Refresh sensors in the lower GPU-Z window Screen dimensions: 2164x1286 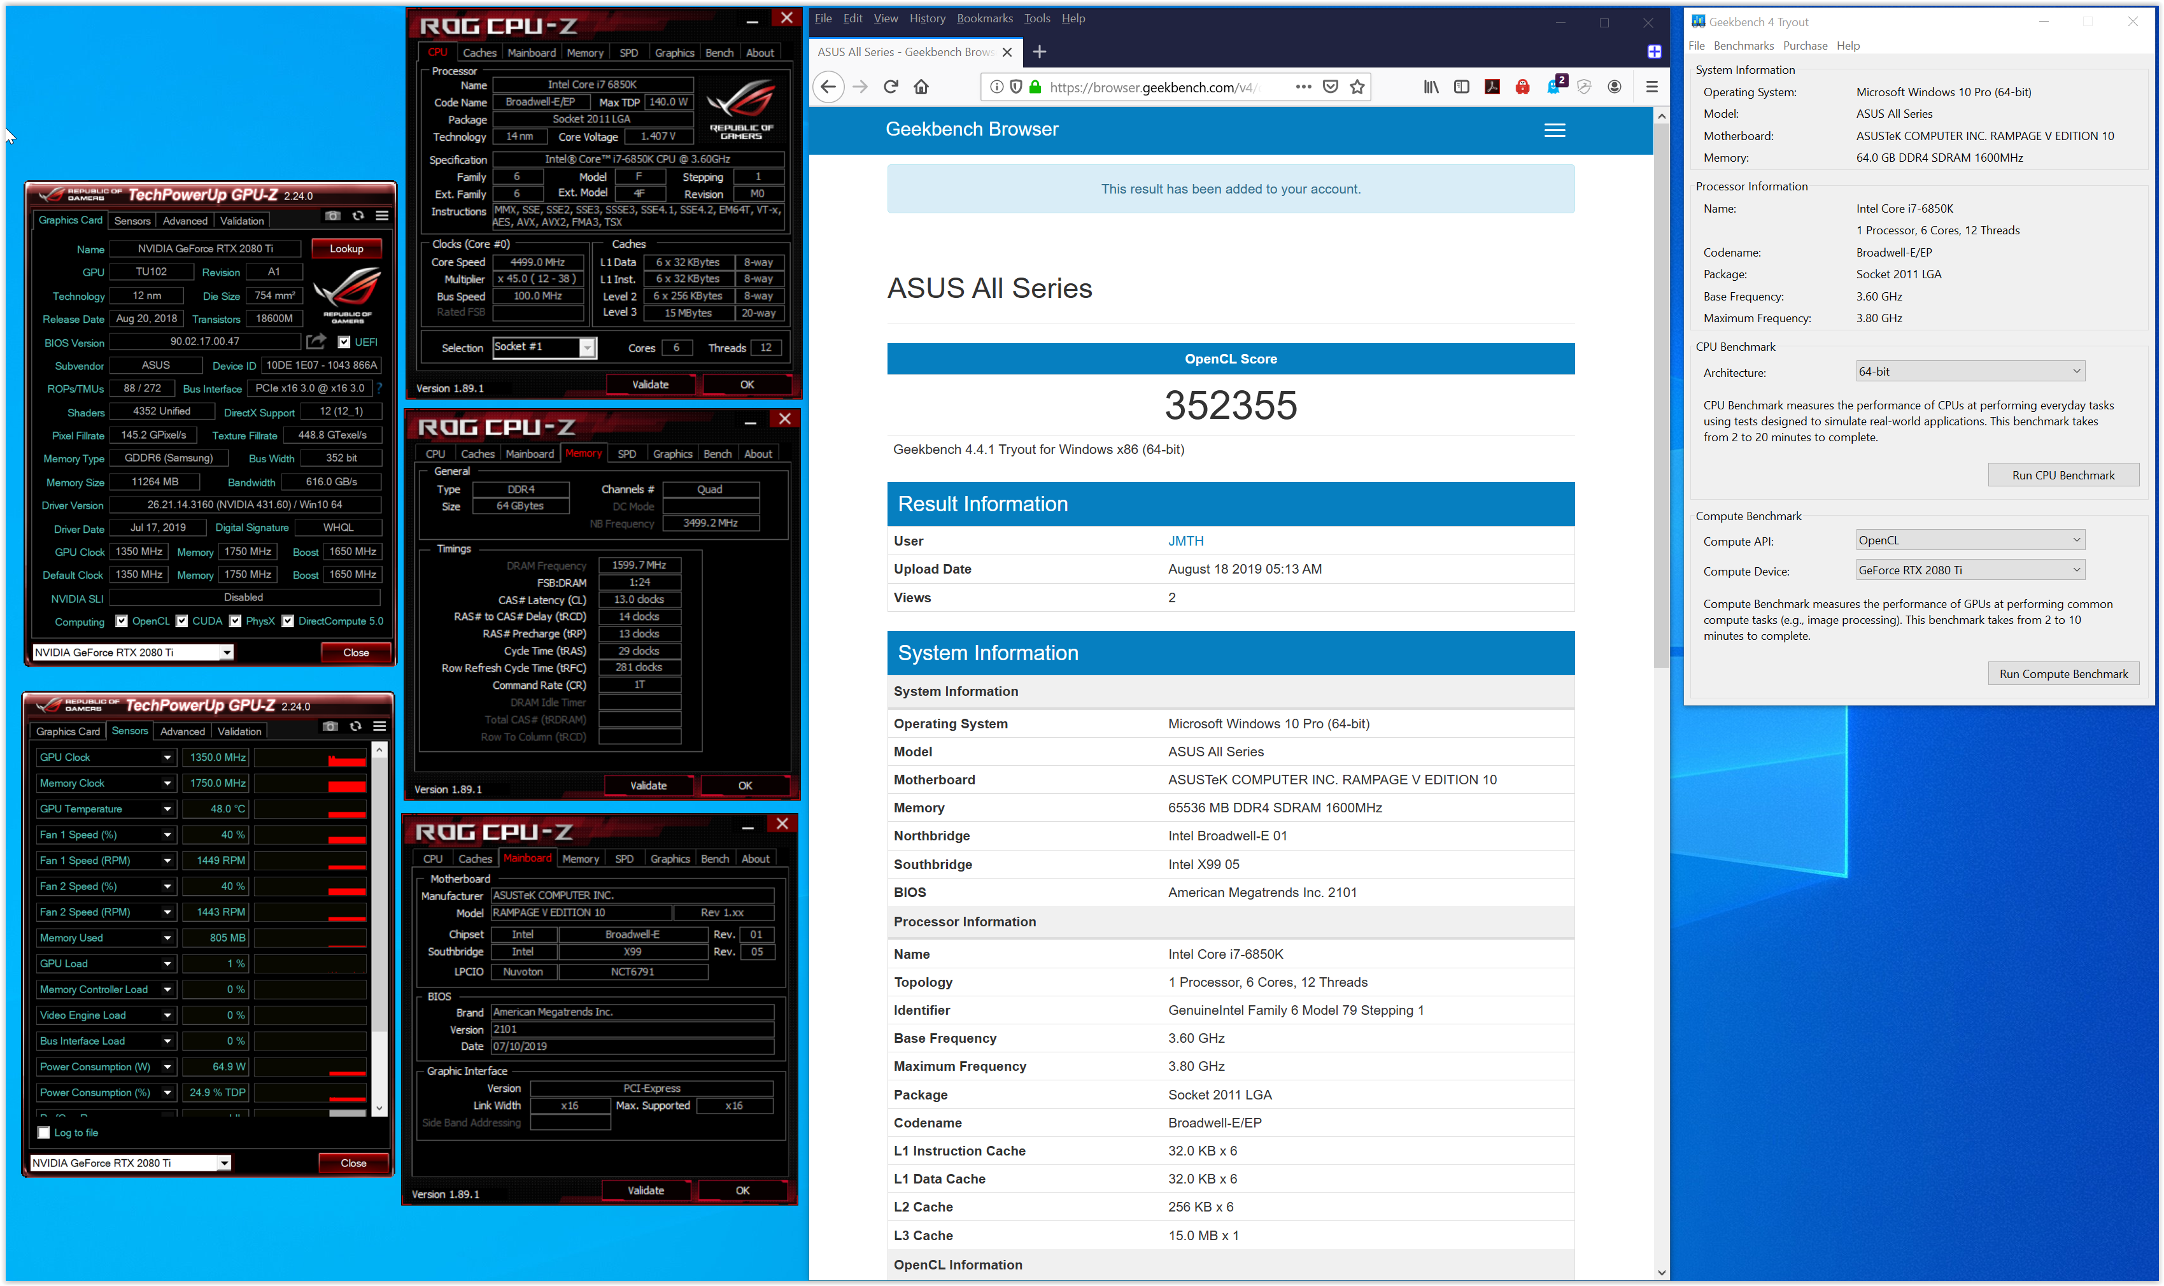pos(355,726)
